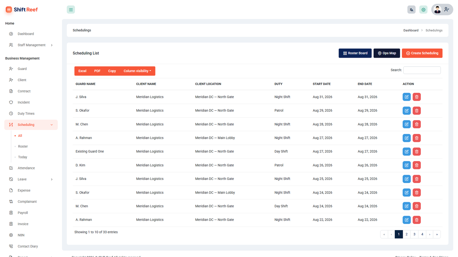
Task: Edit the J. Silva Aug 31 scheduling
Action: (406, 97)
